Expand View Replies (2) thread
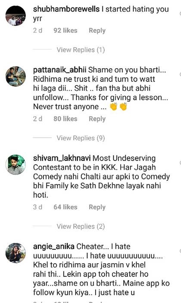This screenshot has width=181, height=303. (81, 226)
